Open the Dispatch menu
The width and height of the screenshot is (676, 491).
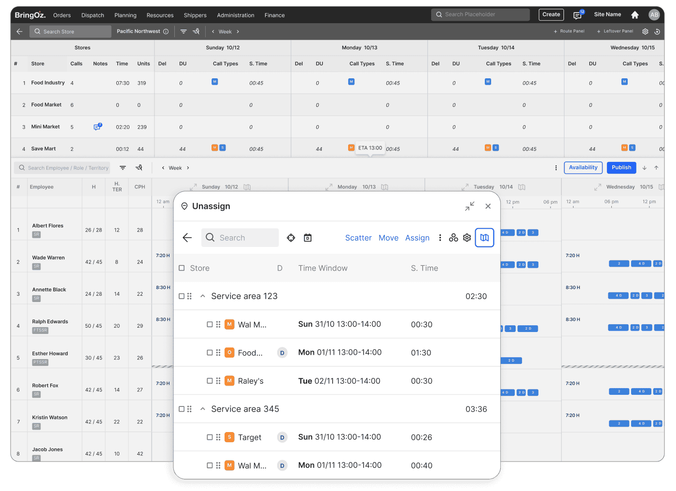click(x=93, y=15)
